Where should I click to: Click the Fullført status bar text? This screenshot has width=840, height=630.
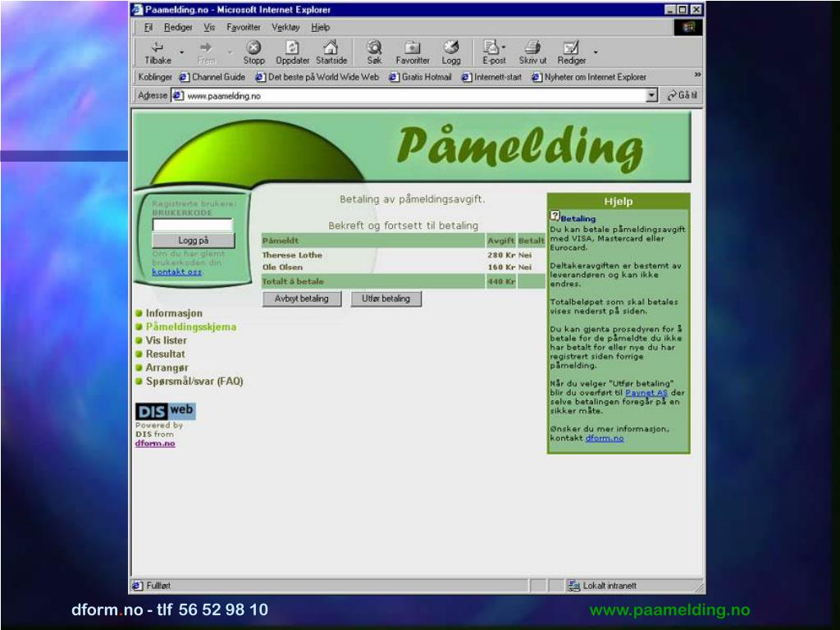pos(158,586)
